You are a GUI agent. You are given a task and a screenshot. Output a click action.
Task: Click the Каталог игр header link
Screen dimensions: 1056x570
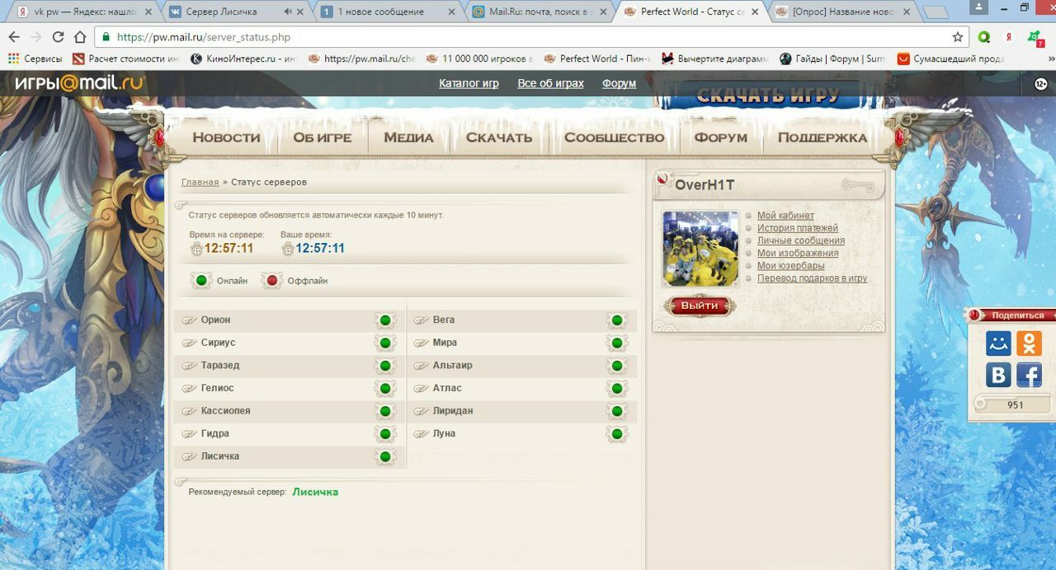tap(469, 83)
